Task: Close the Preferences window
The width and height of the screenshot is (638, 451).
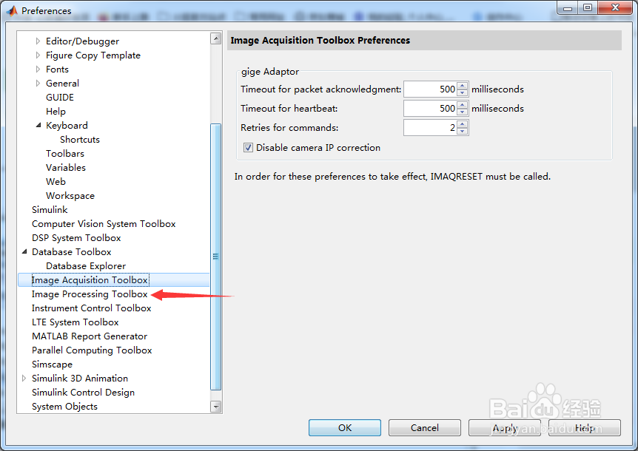Action: (616, 7)
